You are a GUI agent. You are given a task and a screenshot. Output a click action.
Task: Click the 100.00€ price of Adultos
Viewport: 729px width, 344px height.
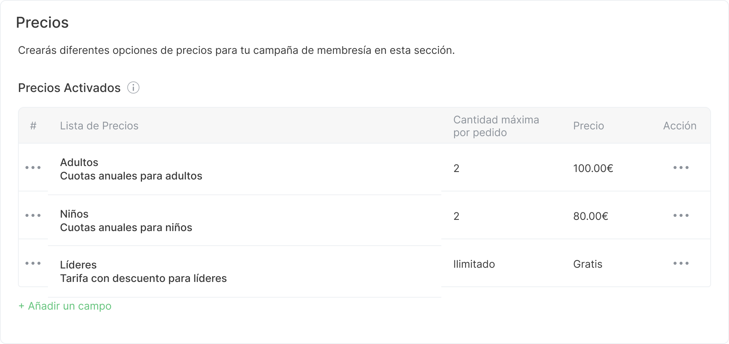[x=593, y=168]
